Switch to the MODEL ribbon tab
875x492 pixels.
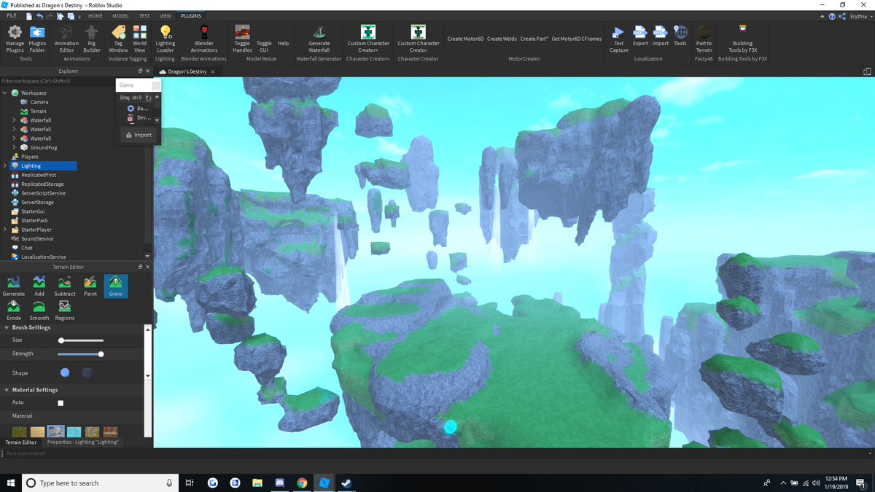pos(121,15)
